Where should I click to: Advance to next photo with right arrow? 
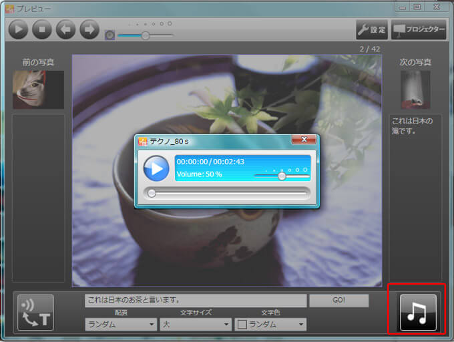(x=89, y=29)
